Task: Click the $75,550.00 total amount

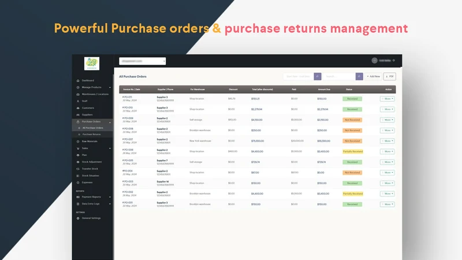Action: (258, 141)
